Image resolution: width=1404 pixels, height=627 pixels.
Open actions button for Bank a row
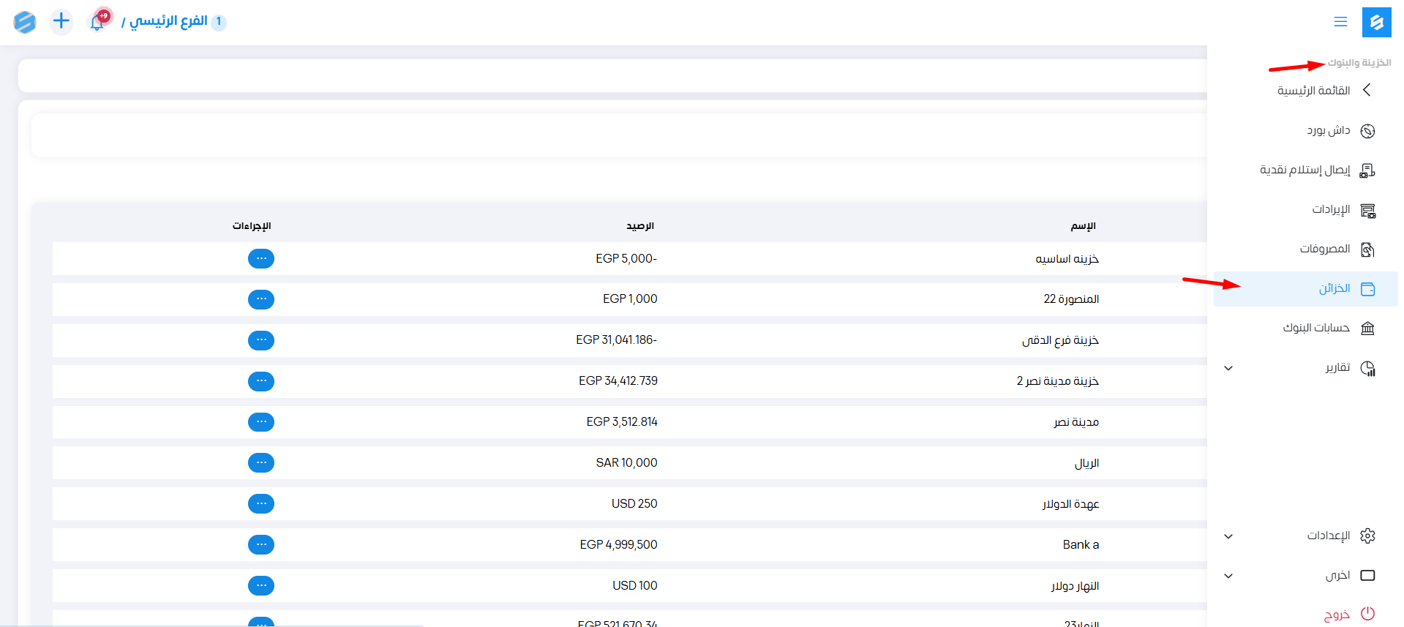[261, 545]
